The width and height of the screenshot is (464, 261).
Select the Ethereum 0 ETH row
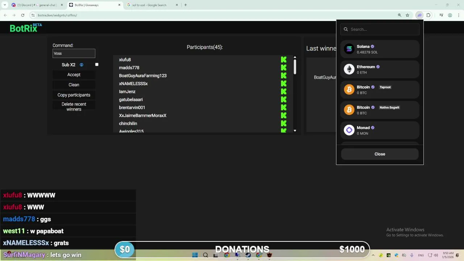[380, 69]
